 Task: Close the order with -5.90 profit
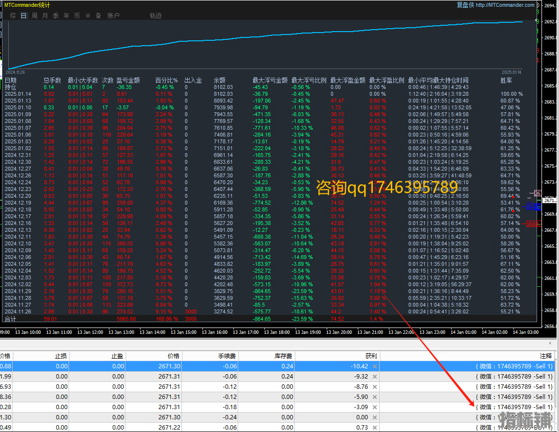[374, 397]
